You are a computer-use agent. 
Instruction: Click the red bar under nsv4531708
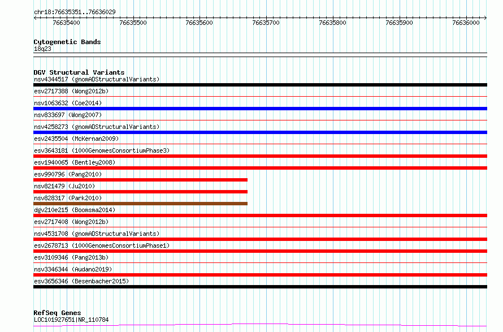point(260,239)
